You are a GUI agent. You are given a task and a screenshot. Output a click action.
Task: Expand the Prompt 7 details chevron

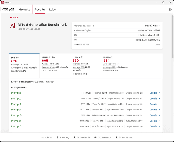click(159, 126)
